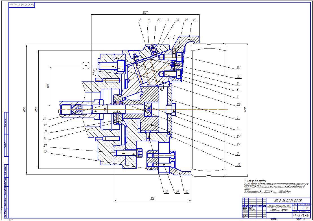Image resolution: width=313 pixels, height=221 pixels.
Task: Pick the callout label 19
Action: tap(177, 192)
